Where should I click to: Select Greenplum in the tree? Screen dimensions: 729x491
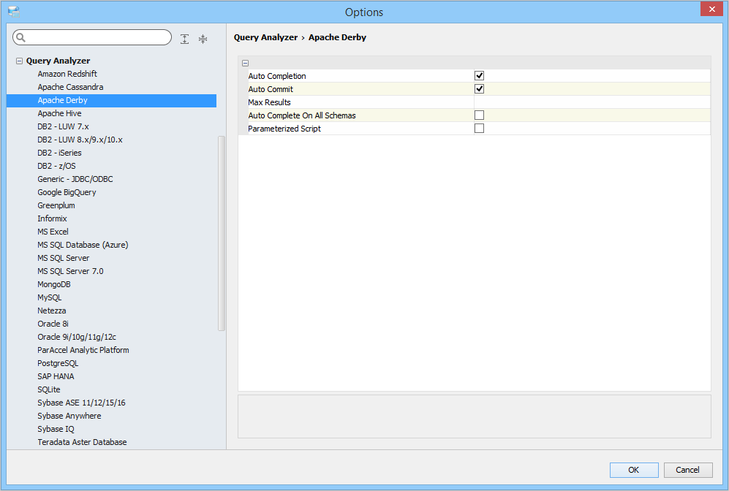[x=56, y=205]
